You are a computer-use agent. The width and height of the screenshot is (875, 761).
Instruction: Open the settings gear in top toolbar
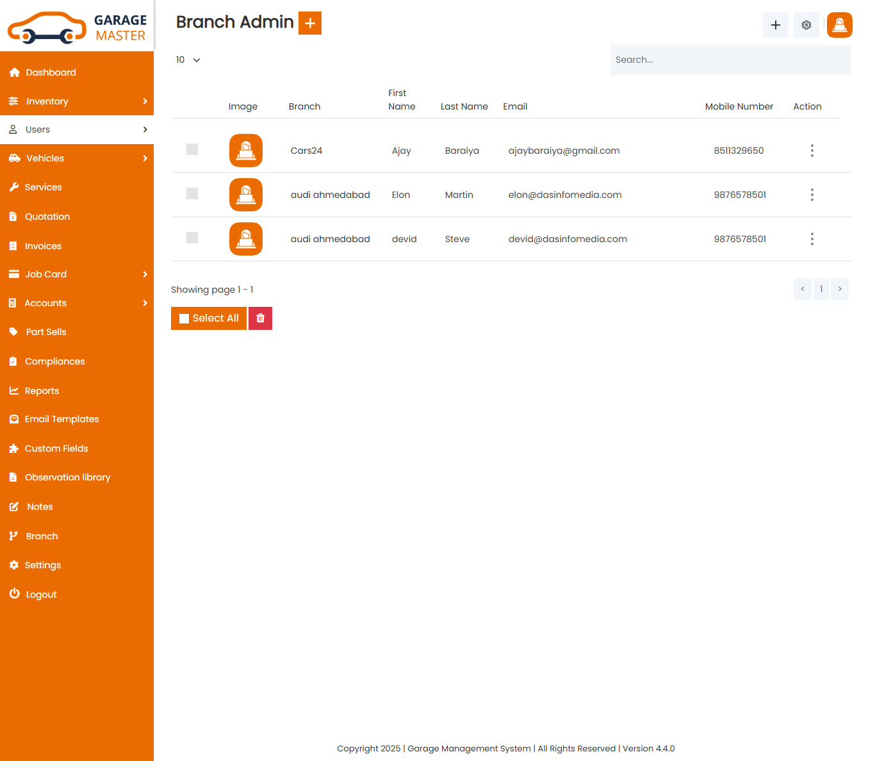tap(806, 25)
